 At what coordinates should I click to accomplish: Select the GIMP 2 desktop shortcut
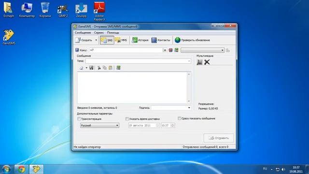pos(63,11)
